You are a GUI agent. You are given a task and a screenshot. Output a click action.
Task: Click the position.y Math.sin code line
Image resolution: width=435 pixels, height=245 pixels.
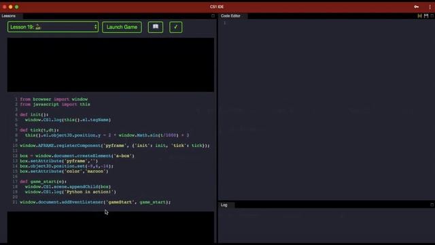click(x=107, y=135)
